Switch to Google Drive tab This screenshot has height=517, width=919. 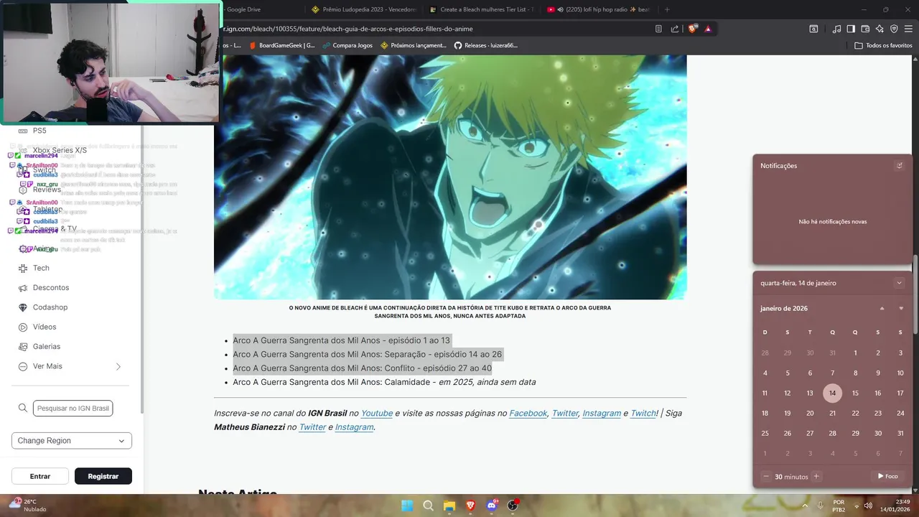tap(242, 9)
